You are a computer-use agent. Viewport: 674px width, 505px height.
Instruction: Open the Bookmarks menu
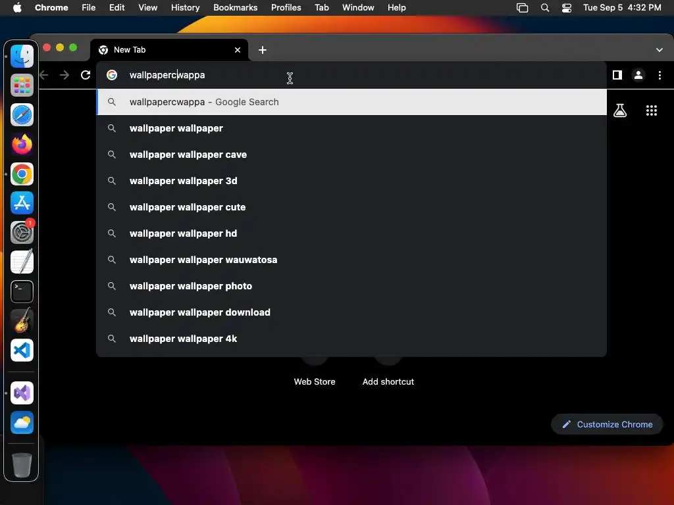235,8
